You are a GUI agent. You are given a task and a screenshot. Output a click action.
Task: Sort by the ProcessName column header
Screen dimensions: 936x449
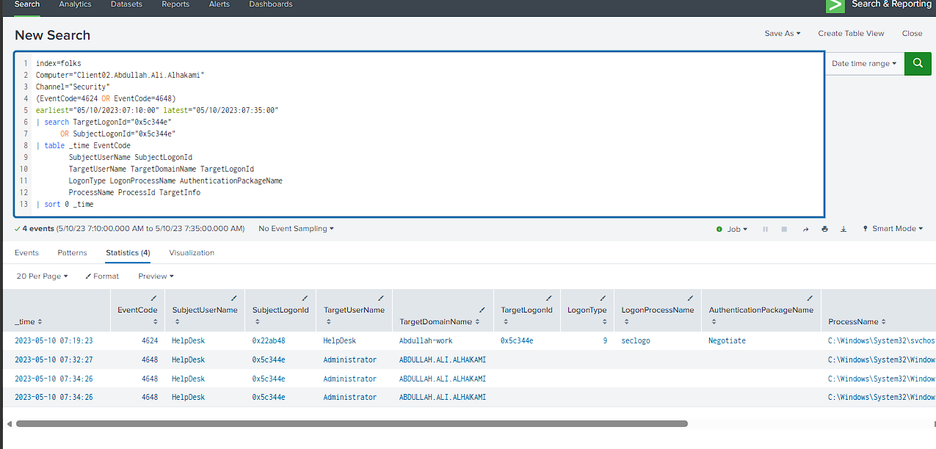(x=856, y=322)
